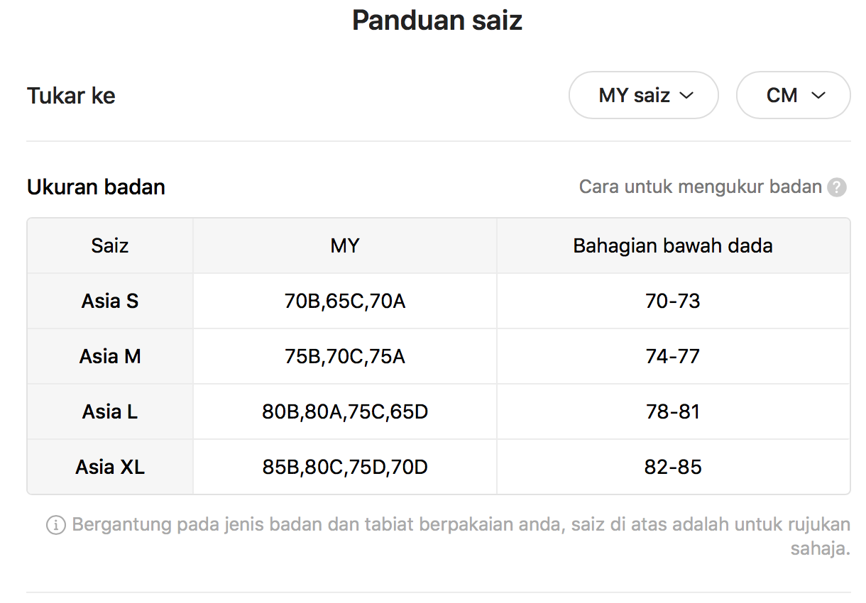The width and height of the screenshot is (866, 603).
Task: Select the Asia S row label
Action: [x=110, y=301]
